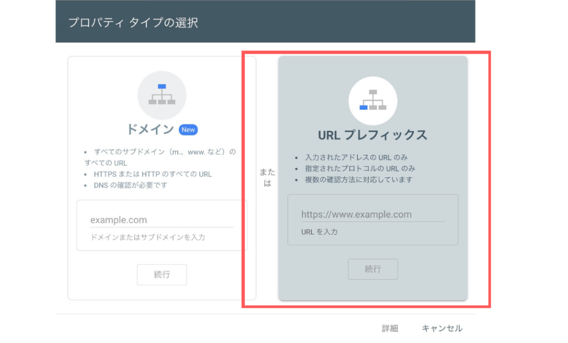Viewport: 568px width, 343px height.
Task: Click キャンセル to dismiss the dialog
Action: point(442,328)
